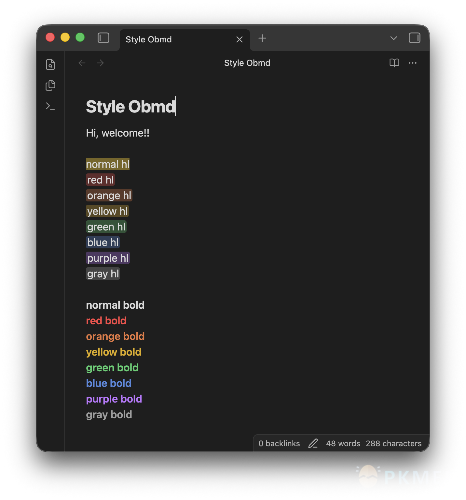The height and width of the screenshot is (500, 466).
Task: Click the 'orange bold' text line
Action: tap(115, 336)
